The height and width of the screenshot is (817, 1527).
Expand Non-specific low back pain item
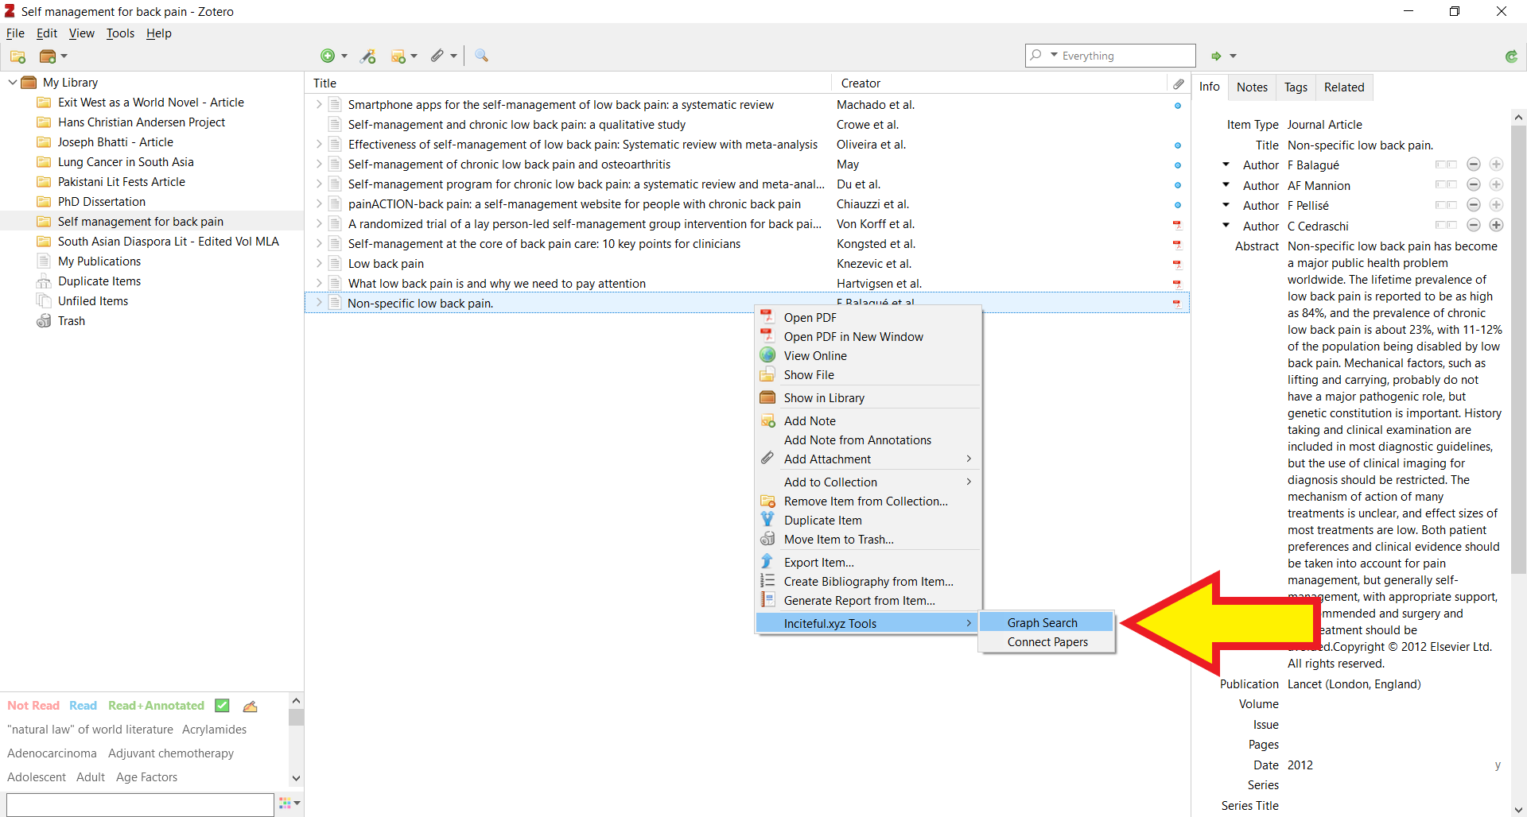coord(319,303)
